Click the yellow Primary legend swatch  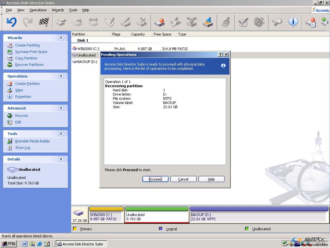click(75, 229)
